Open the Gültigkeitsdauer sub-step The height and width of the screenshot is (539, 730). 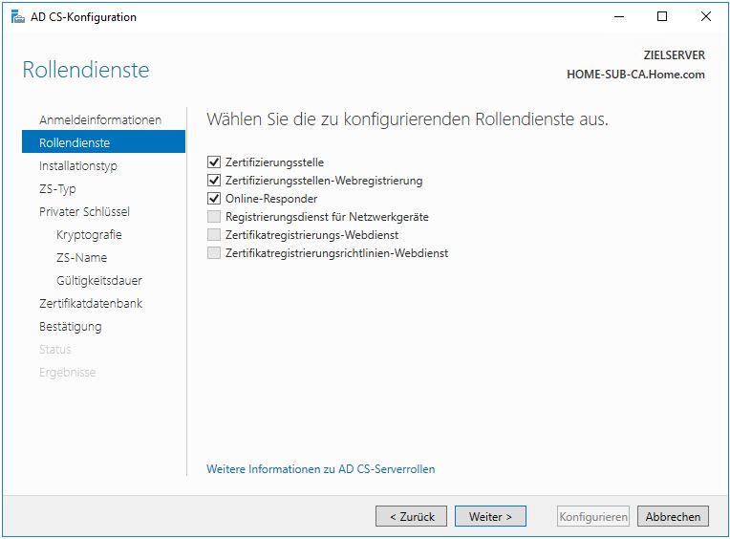click(x=99, y=280)
